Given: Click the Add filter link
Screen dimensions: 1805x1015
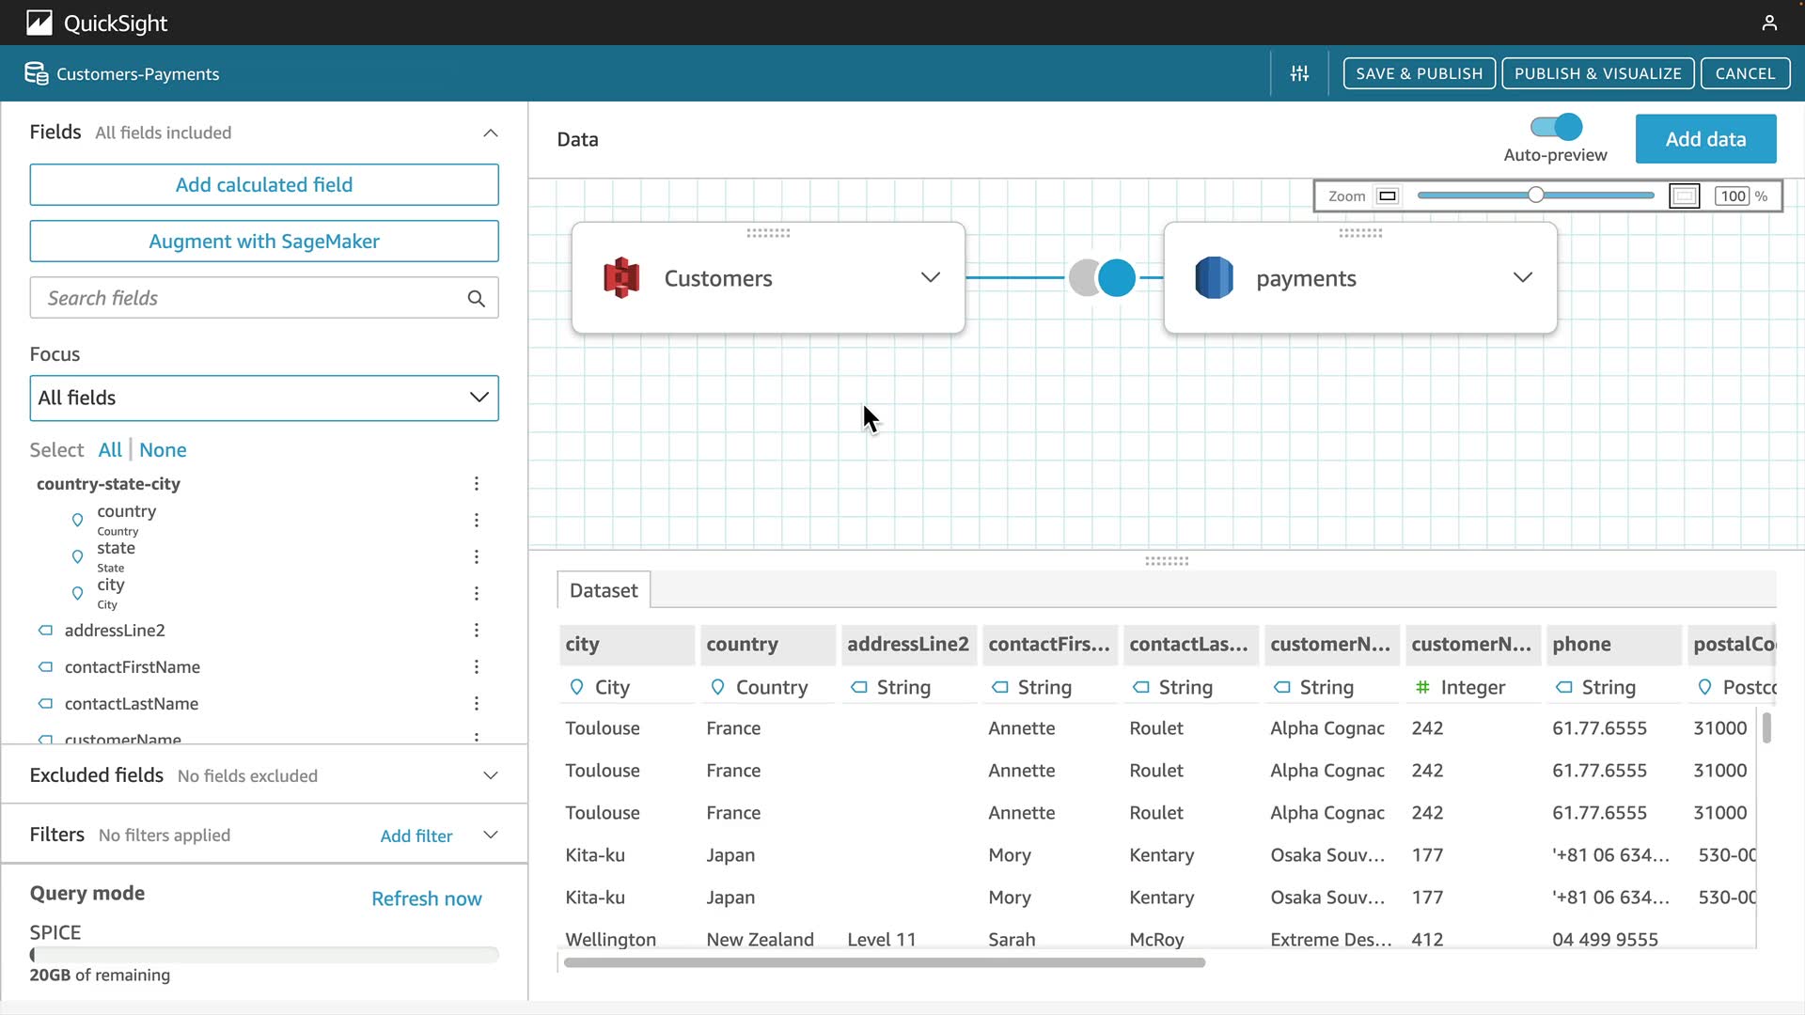Looking at the screenshot, I should (416, 836).
